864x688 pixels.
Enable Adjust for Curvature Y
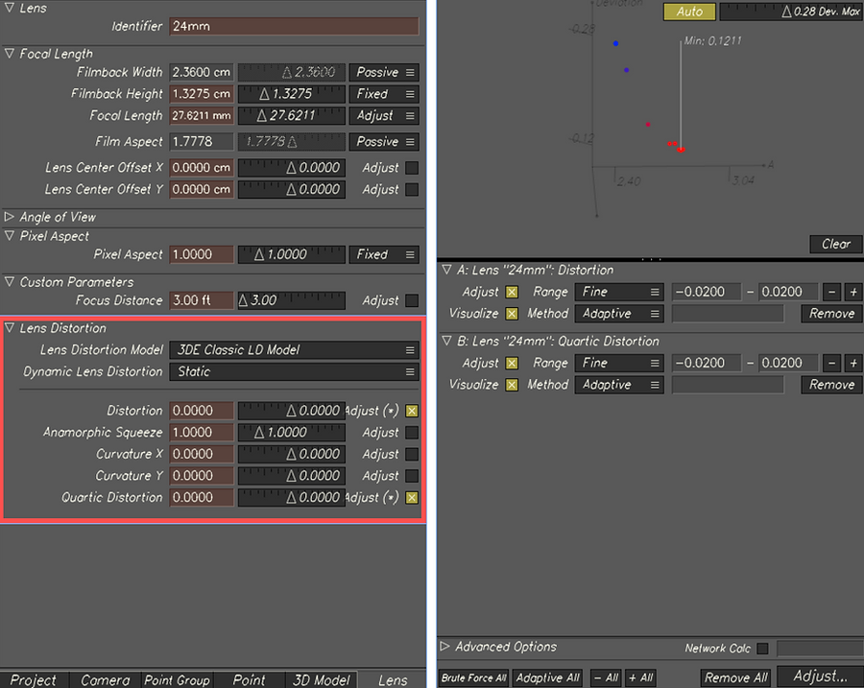[x=412, y=476]
